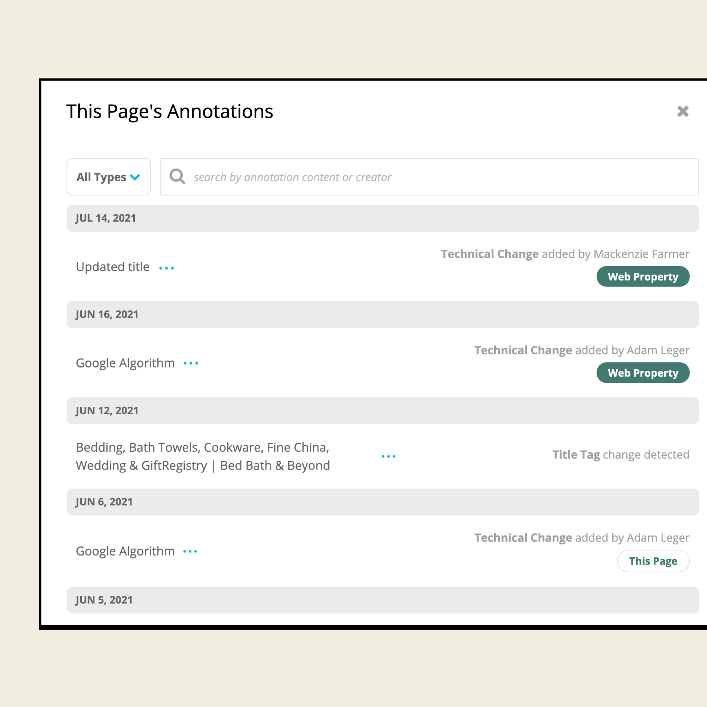
Task: Open three-dot menu for Jun 16 Google Algorithm
Action: pyautogui.click(x=191, y=363)
